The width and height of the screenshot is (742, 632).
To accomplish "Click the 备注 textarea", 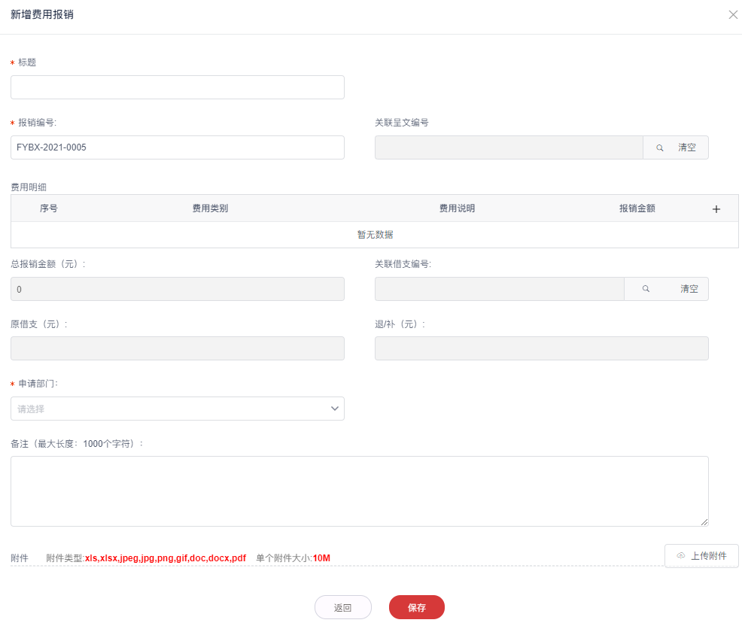I will coord(359,491).
